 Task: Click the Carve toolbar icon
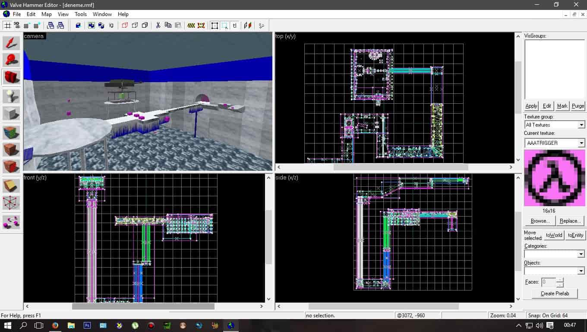[x=78, y=26]
